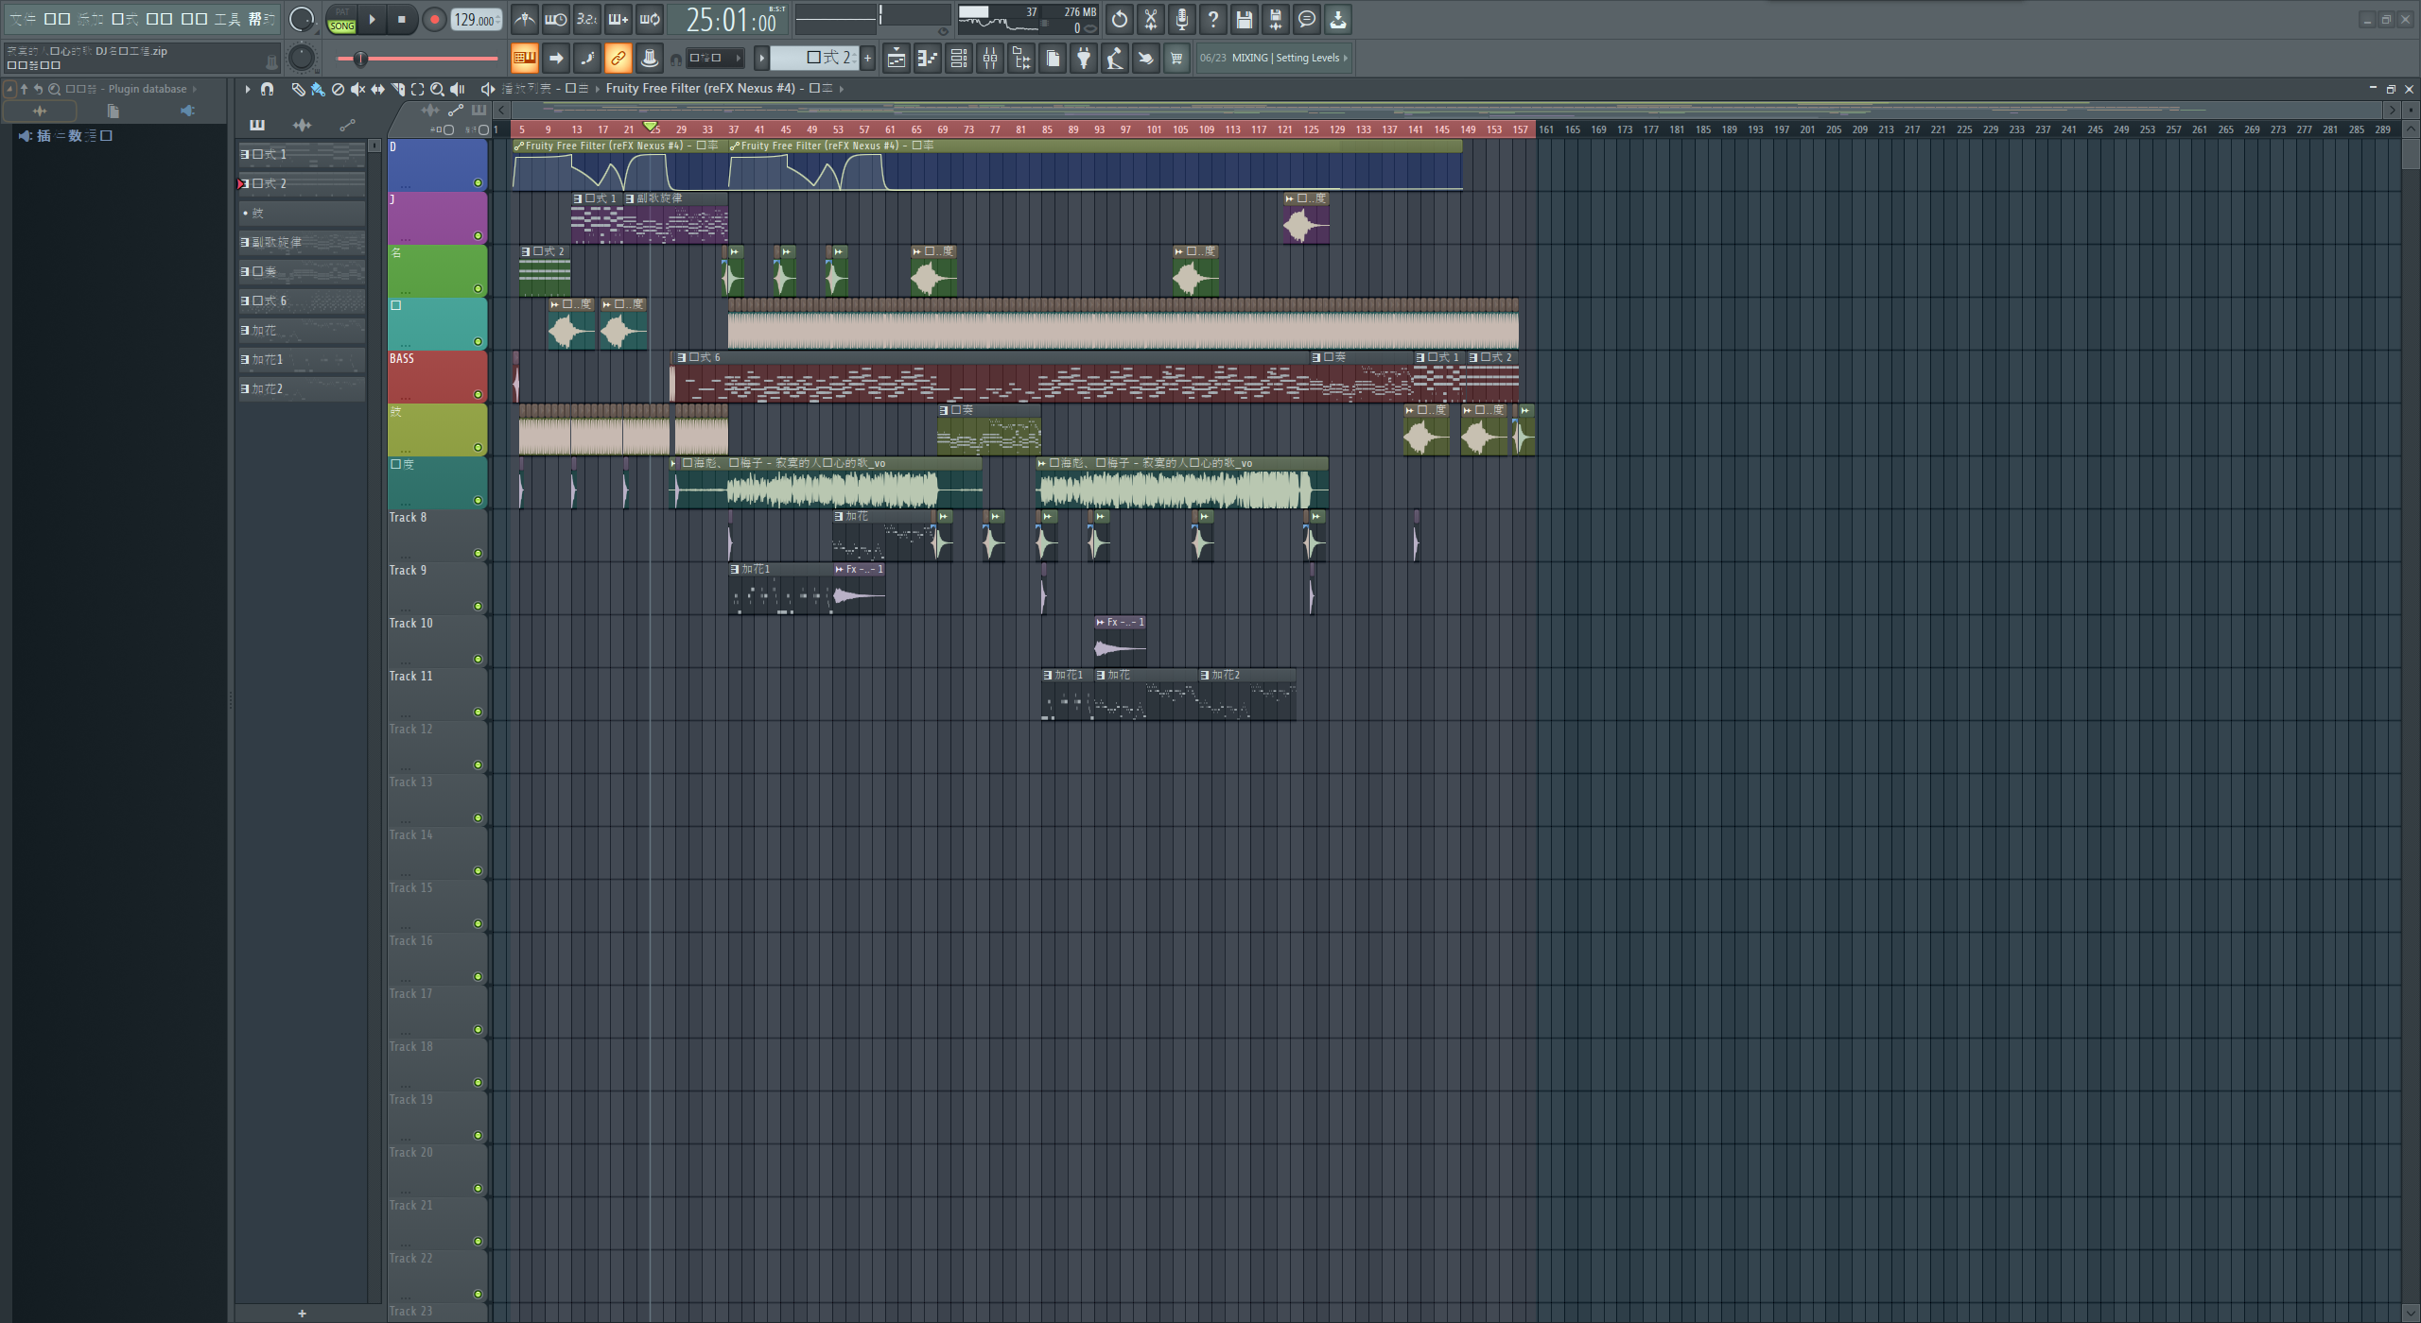This screenshot has height=1323, width=2421.
Task: Open the metronome toggle icon
Action: coord(525,19)
